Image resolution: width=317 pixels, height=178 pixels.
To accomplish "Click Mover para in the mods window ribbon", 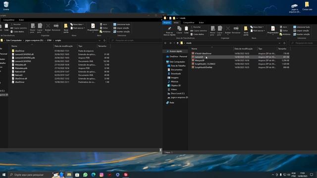I will click(212, 31).
